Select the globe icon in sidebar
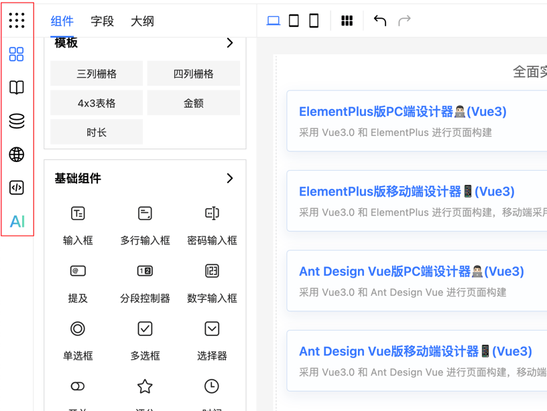The height and width of the screenshot is (411, 547). click(x=17, y=155)
